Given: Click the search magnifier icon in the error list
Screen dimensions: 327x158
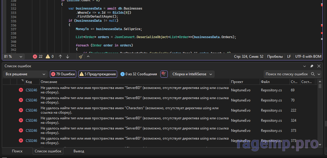Looking at the screenshot, I should (x=313, y=74).
